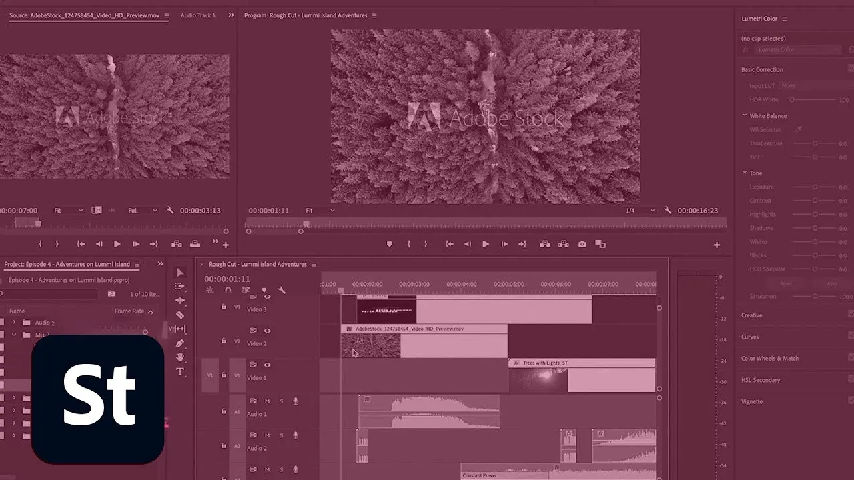Select the Type tool
This screenshot has height=480, width=854.
tap(180, 371)
